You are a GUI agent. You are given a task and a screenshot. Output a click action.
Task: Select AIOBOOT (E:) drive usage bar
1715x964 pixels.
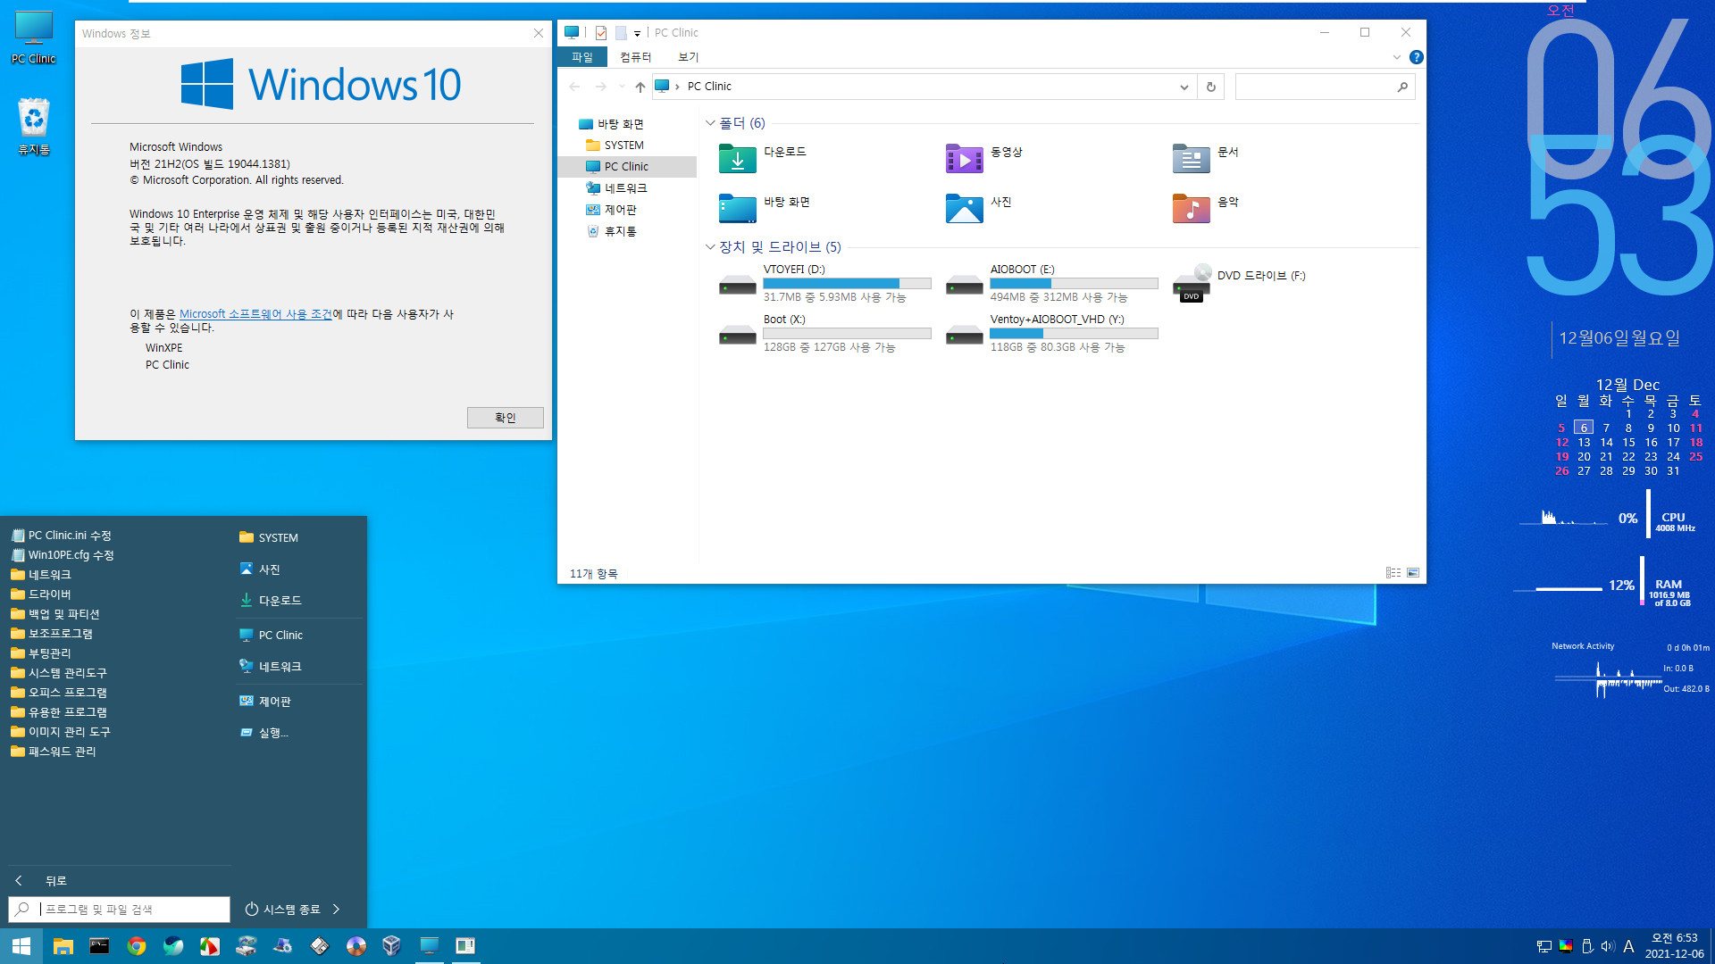pos(1074,283)
